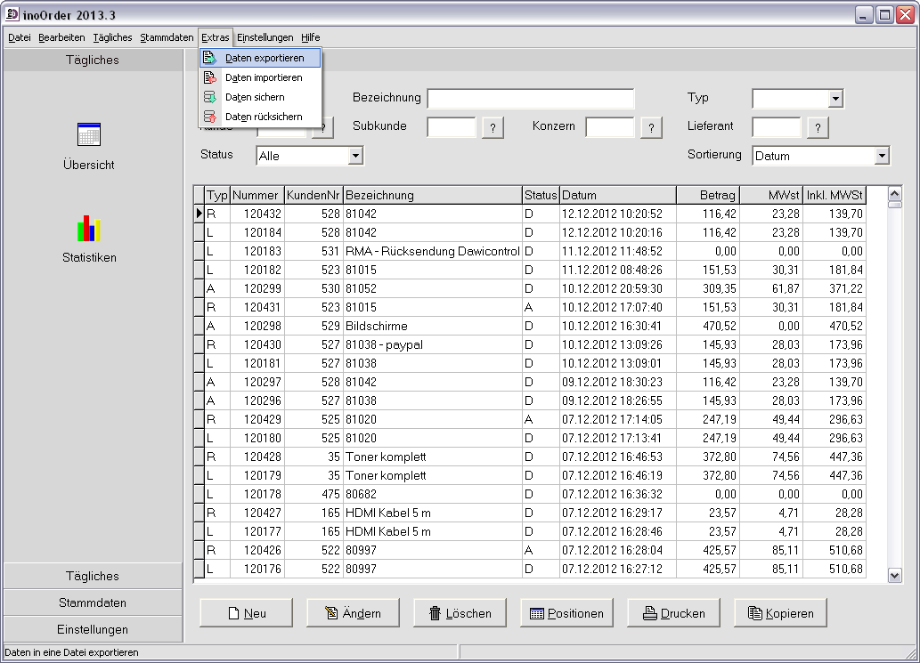Choose Daten importieren from Extras menu
920x663 pixels.
(x=261, y=77)
